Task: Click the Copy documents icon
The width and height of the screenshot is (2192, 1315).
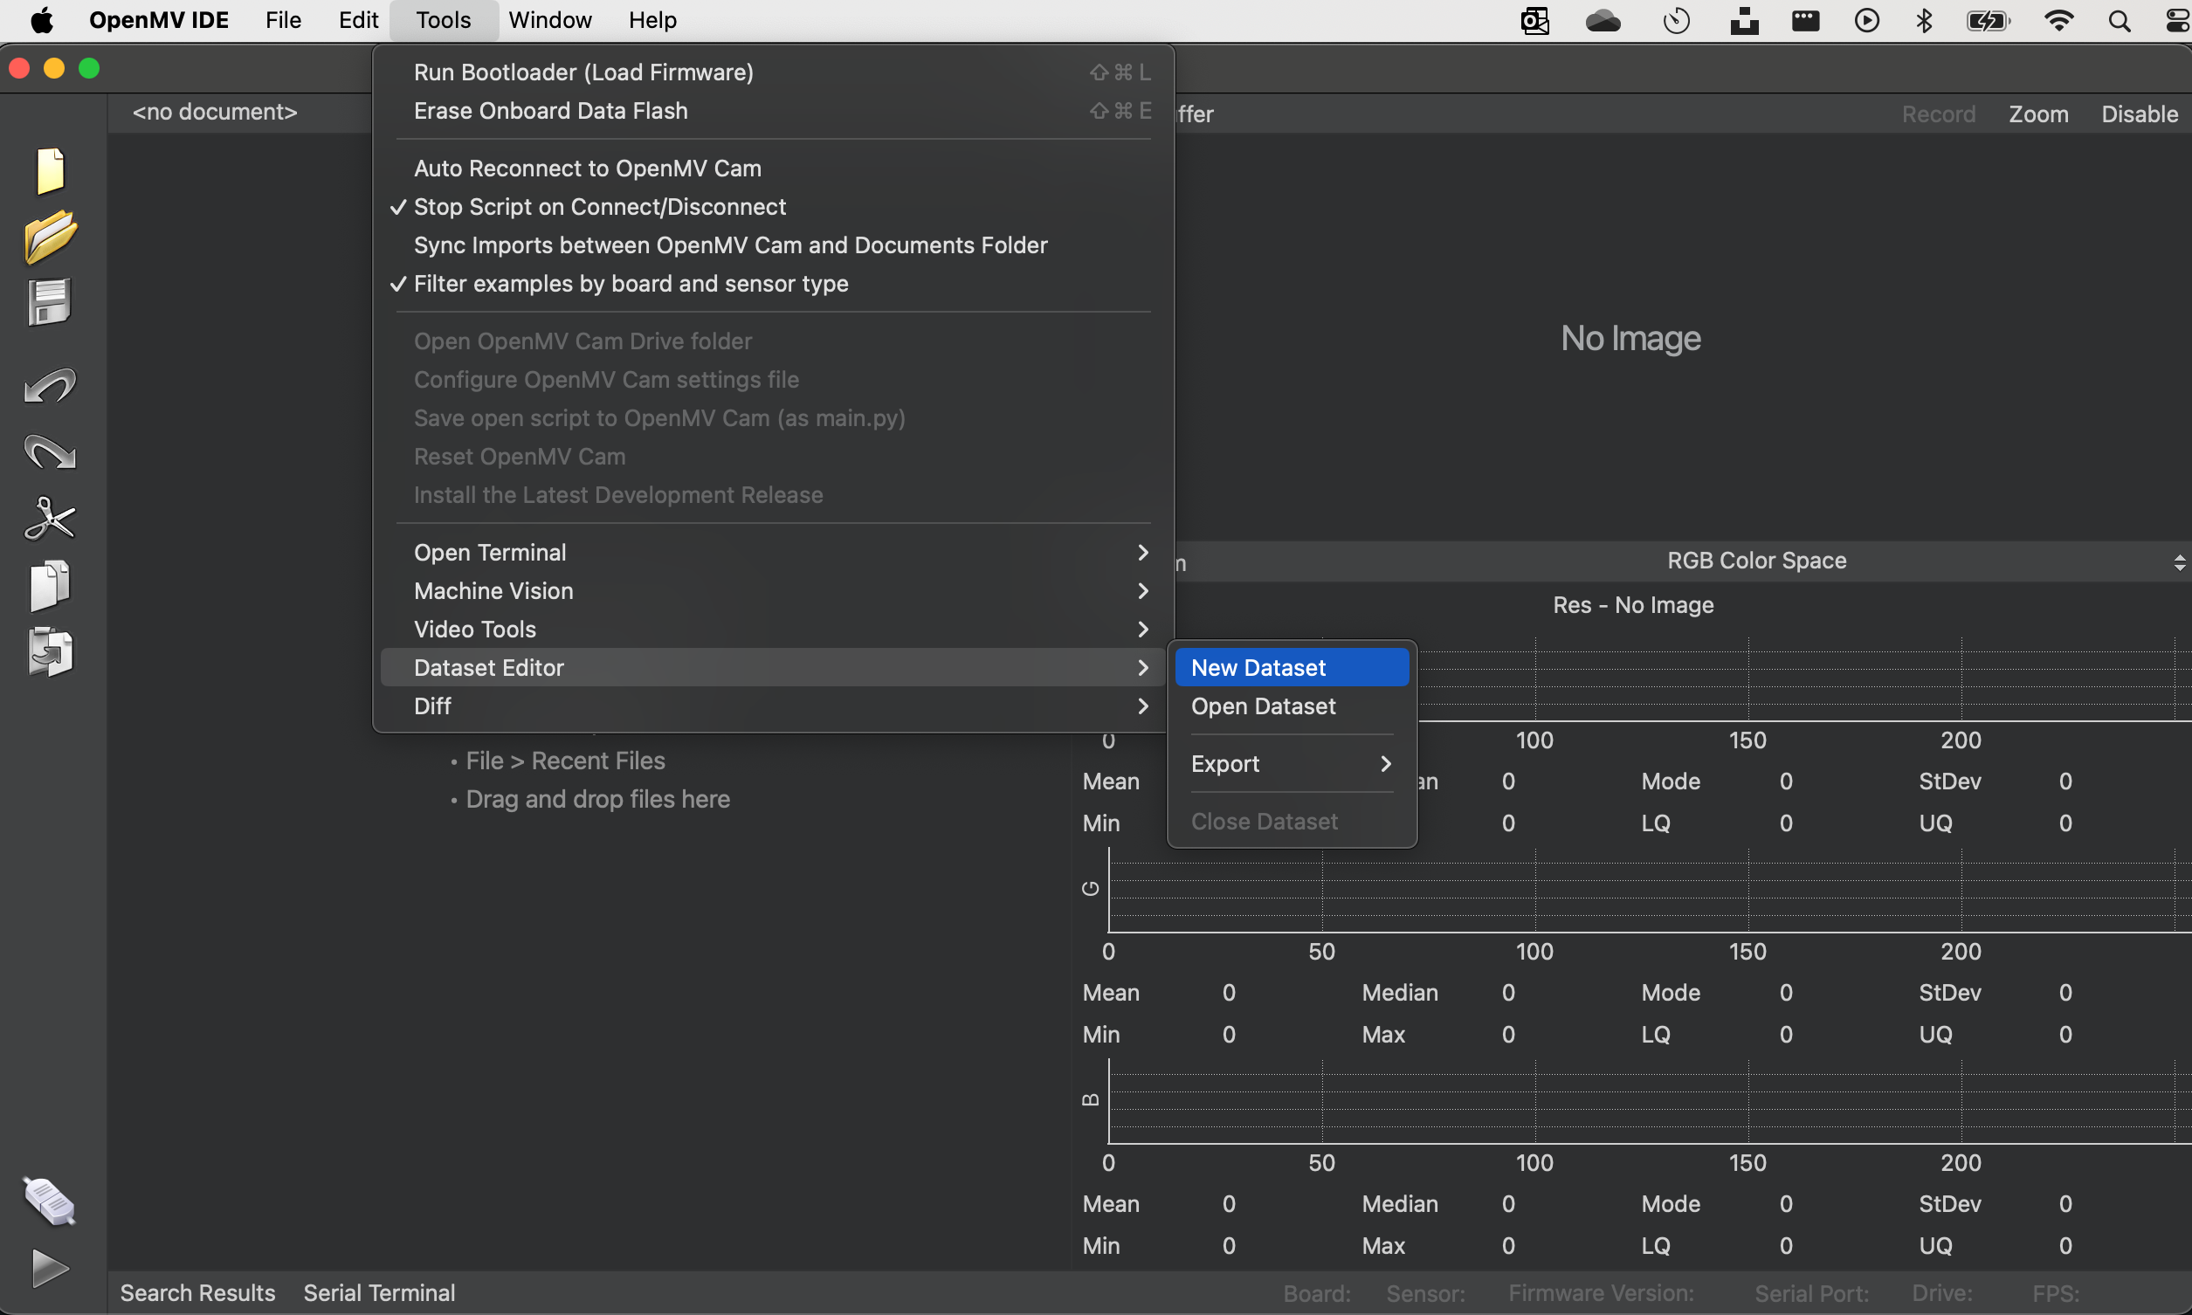Action: (50, 585)
